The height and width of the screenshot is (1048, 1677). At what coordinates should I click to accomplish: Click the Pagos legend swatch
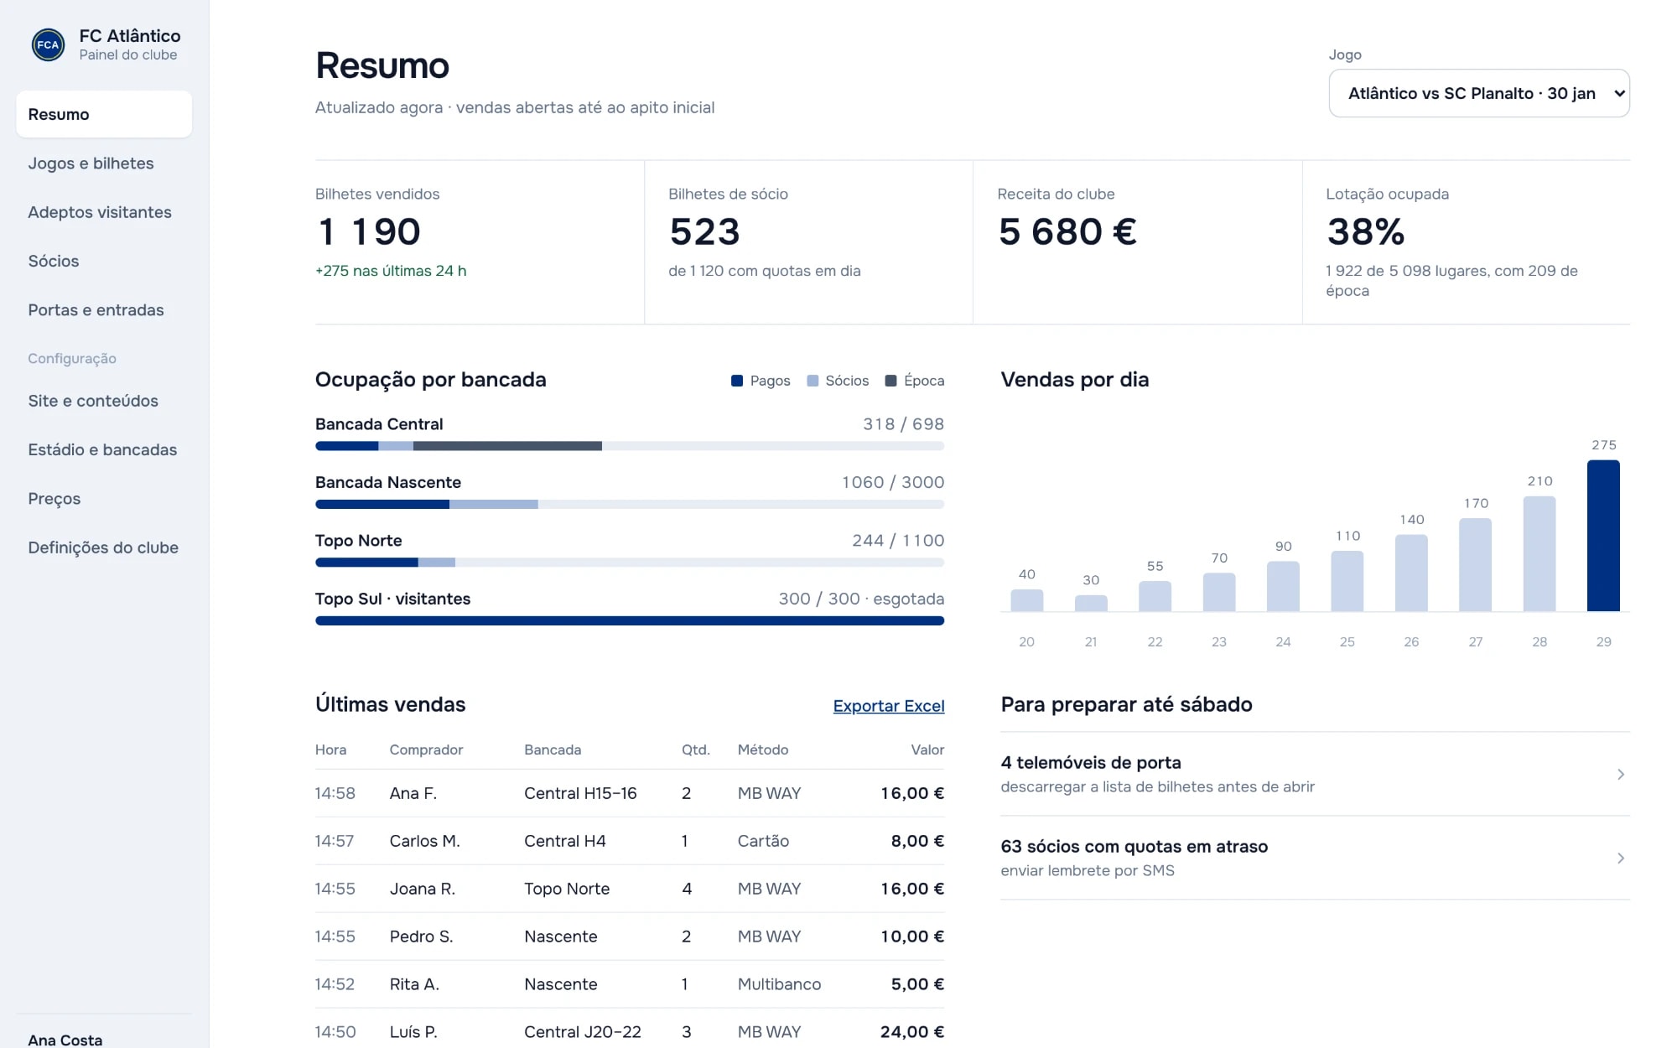point(737,381)
